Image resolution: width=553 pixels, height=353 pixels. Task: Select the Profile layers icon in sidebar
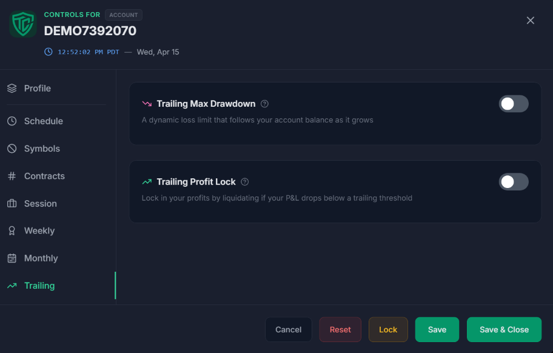(13, 88)
